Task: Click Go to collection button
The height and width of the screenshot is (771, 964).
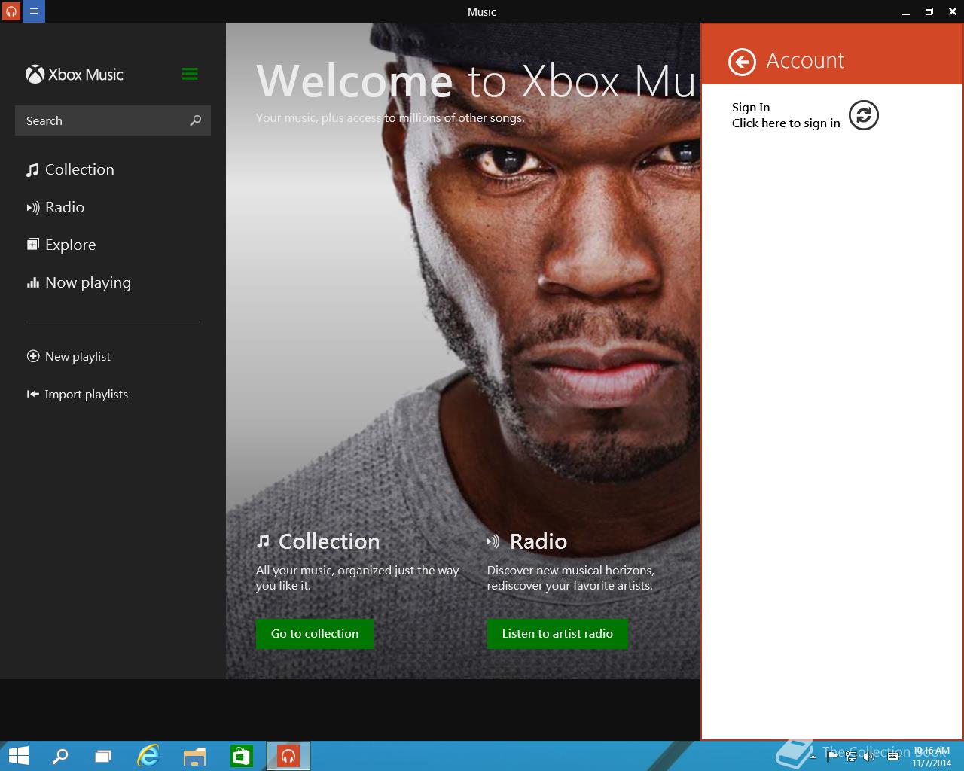Action: (315, 633)
